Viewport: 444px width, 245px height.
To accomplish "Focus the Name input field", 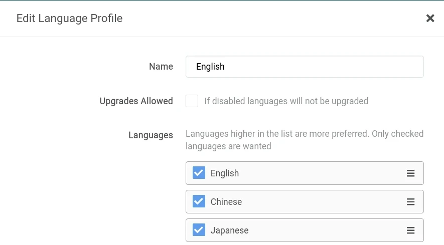I will click(305, 67).
